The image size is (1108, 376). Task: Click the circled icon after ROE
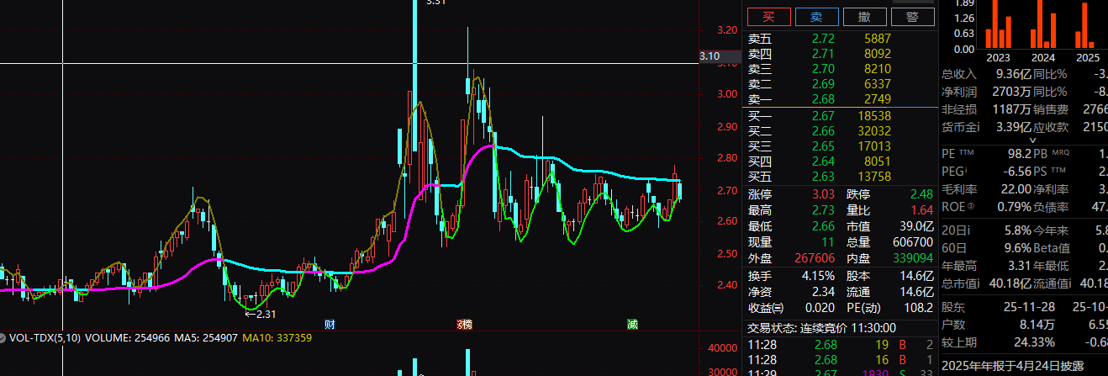[x=969, y=207]
